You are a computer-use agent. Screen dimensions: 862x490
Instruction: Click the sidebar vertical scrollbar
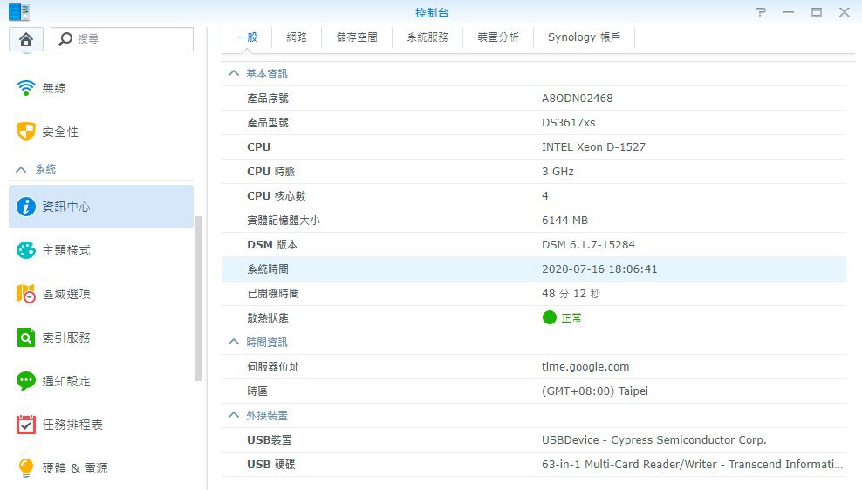point(198,296)
